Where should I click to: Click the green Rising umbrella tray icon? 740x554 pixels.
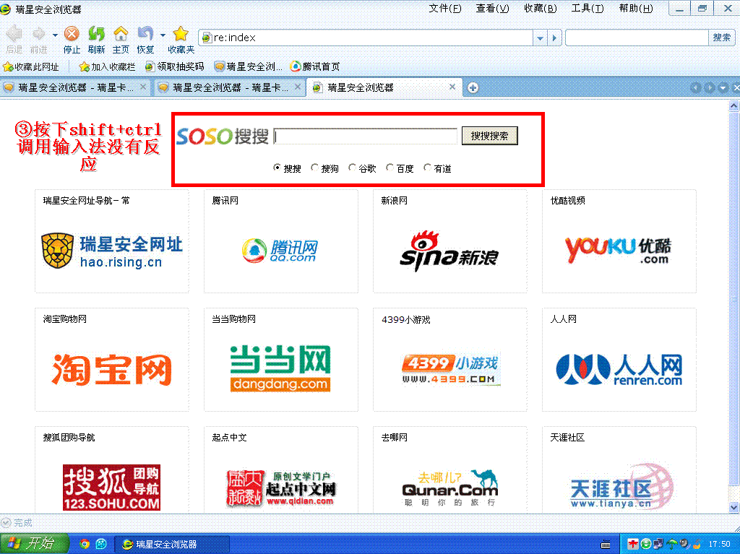pyautogui.click(x=671, y=544)
